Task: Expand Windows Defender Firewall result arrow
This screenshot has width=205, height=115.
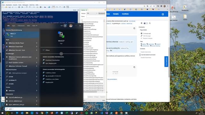Action: pos(37,66)
